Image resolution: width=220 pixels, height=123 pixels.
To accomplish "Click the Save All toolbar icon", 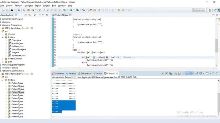I will (x=7, y=10).
